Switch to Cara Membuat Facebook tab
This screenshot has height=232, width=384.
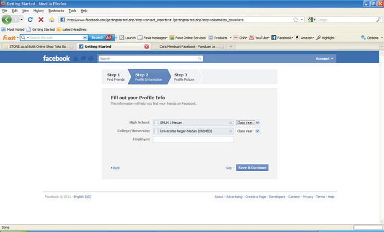coord(188,47)
